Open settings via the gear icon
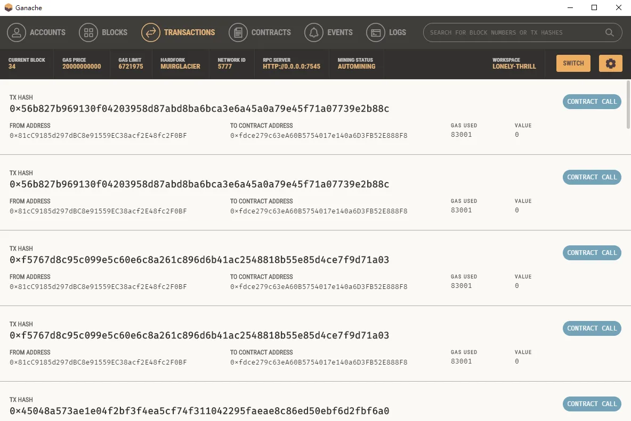 click(x=611, y=63)
